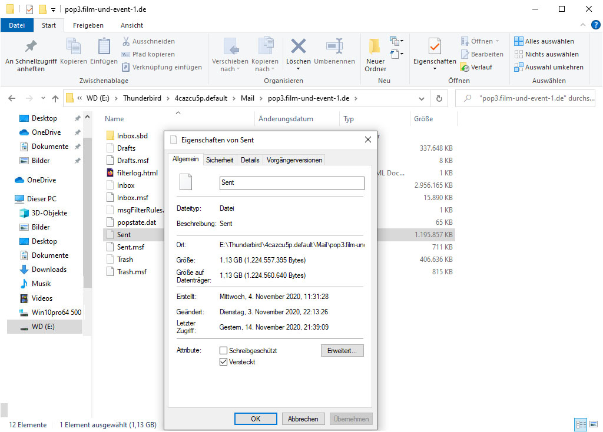Screen dimensions: 603x432
Task: Click the Umbenennen rename icon
Action: tap(334, 46)
